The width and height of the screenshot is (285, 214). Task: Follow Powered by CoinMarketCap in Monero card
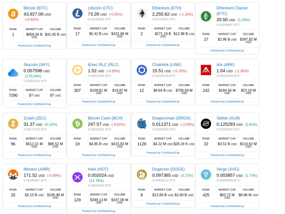(x=34, y=206)
